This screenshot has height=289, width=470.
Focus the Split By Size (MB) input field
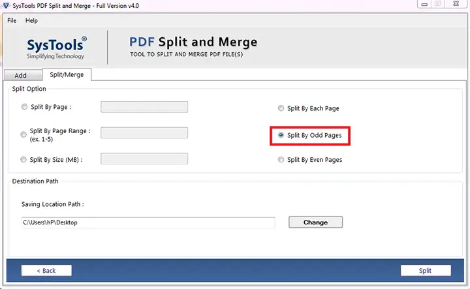[x=144, y=159]
